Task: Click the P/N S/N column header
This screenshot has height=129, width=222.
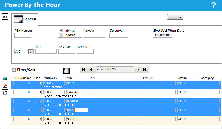Action: click(x=148, y=78)
